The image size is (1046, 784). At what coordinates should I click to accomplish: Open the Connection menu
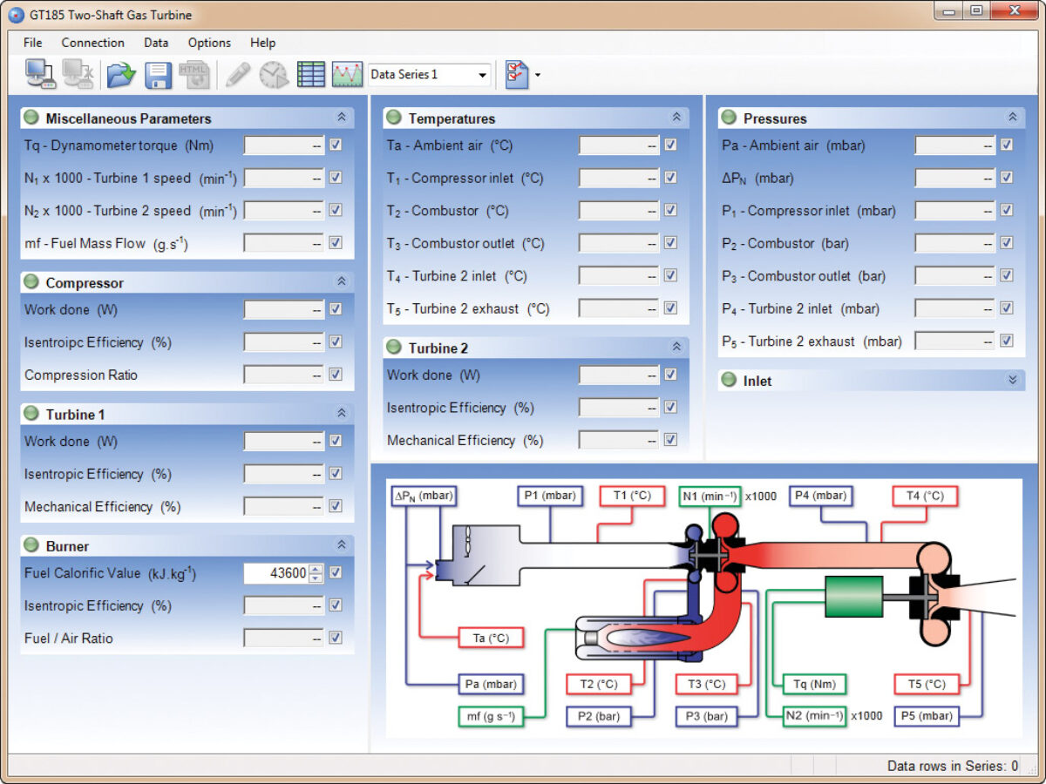(x=92, y=43)
